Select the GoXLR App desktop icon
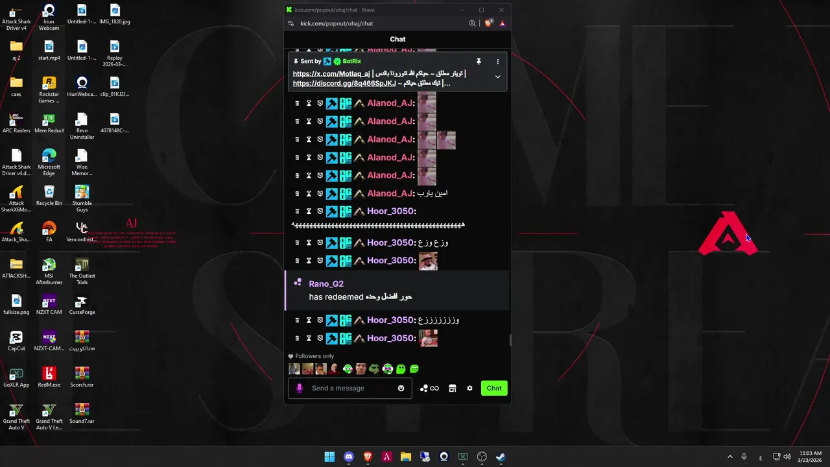The height and width of the screenshot is (467, 830). coord(16,376)
